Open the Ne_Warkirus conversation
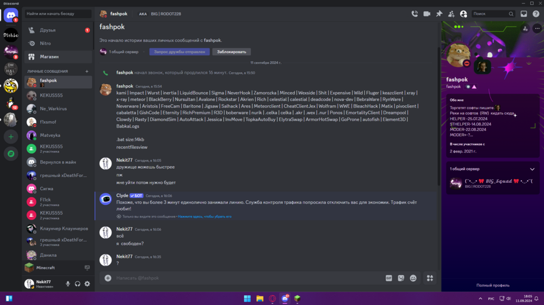 pos(58,109)
